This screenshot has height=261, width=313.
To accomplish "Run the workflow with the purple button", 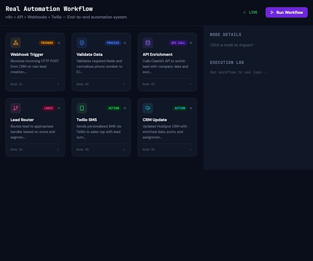I will point(286,12).
